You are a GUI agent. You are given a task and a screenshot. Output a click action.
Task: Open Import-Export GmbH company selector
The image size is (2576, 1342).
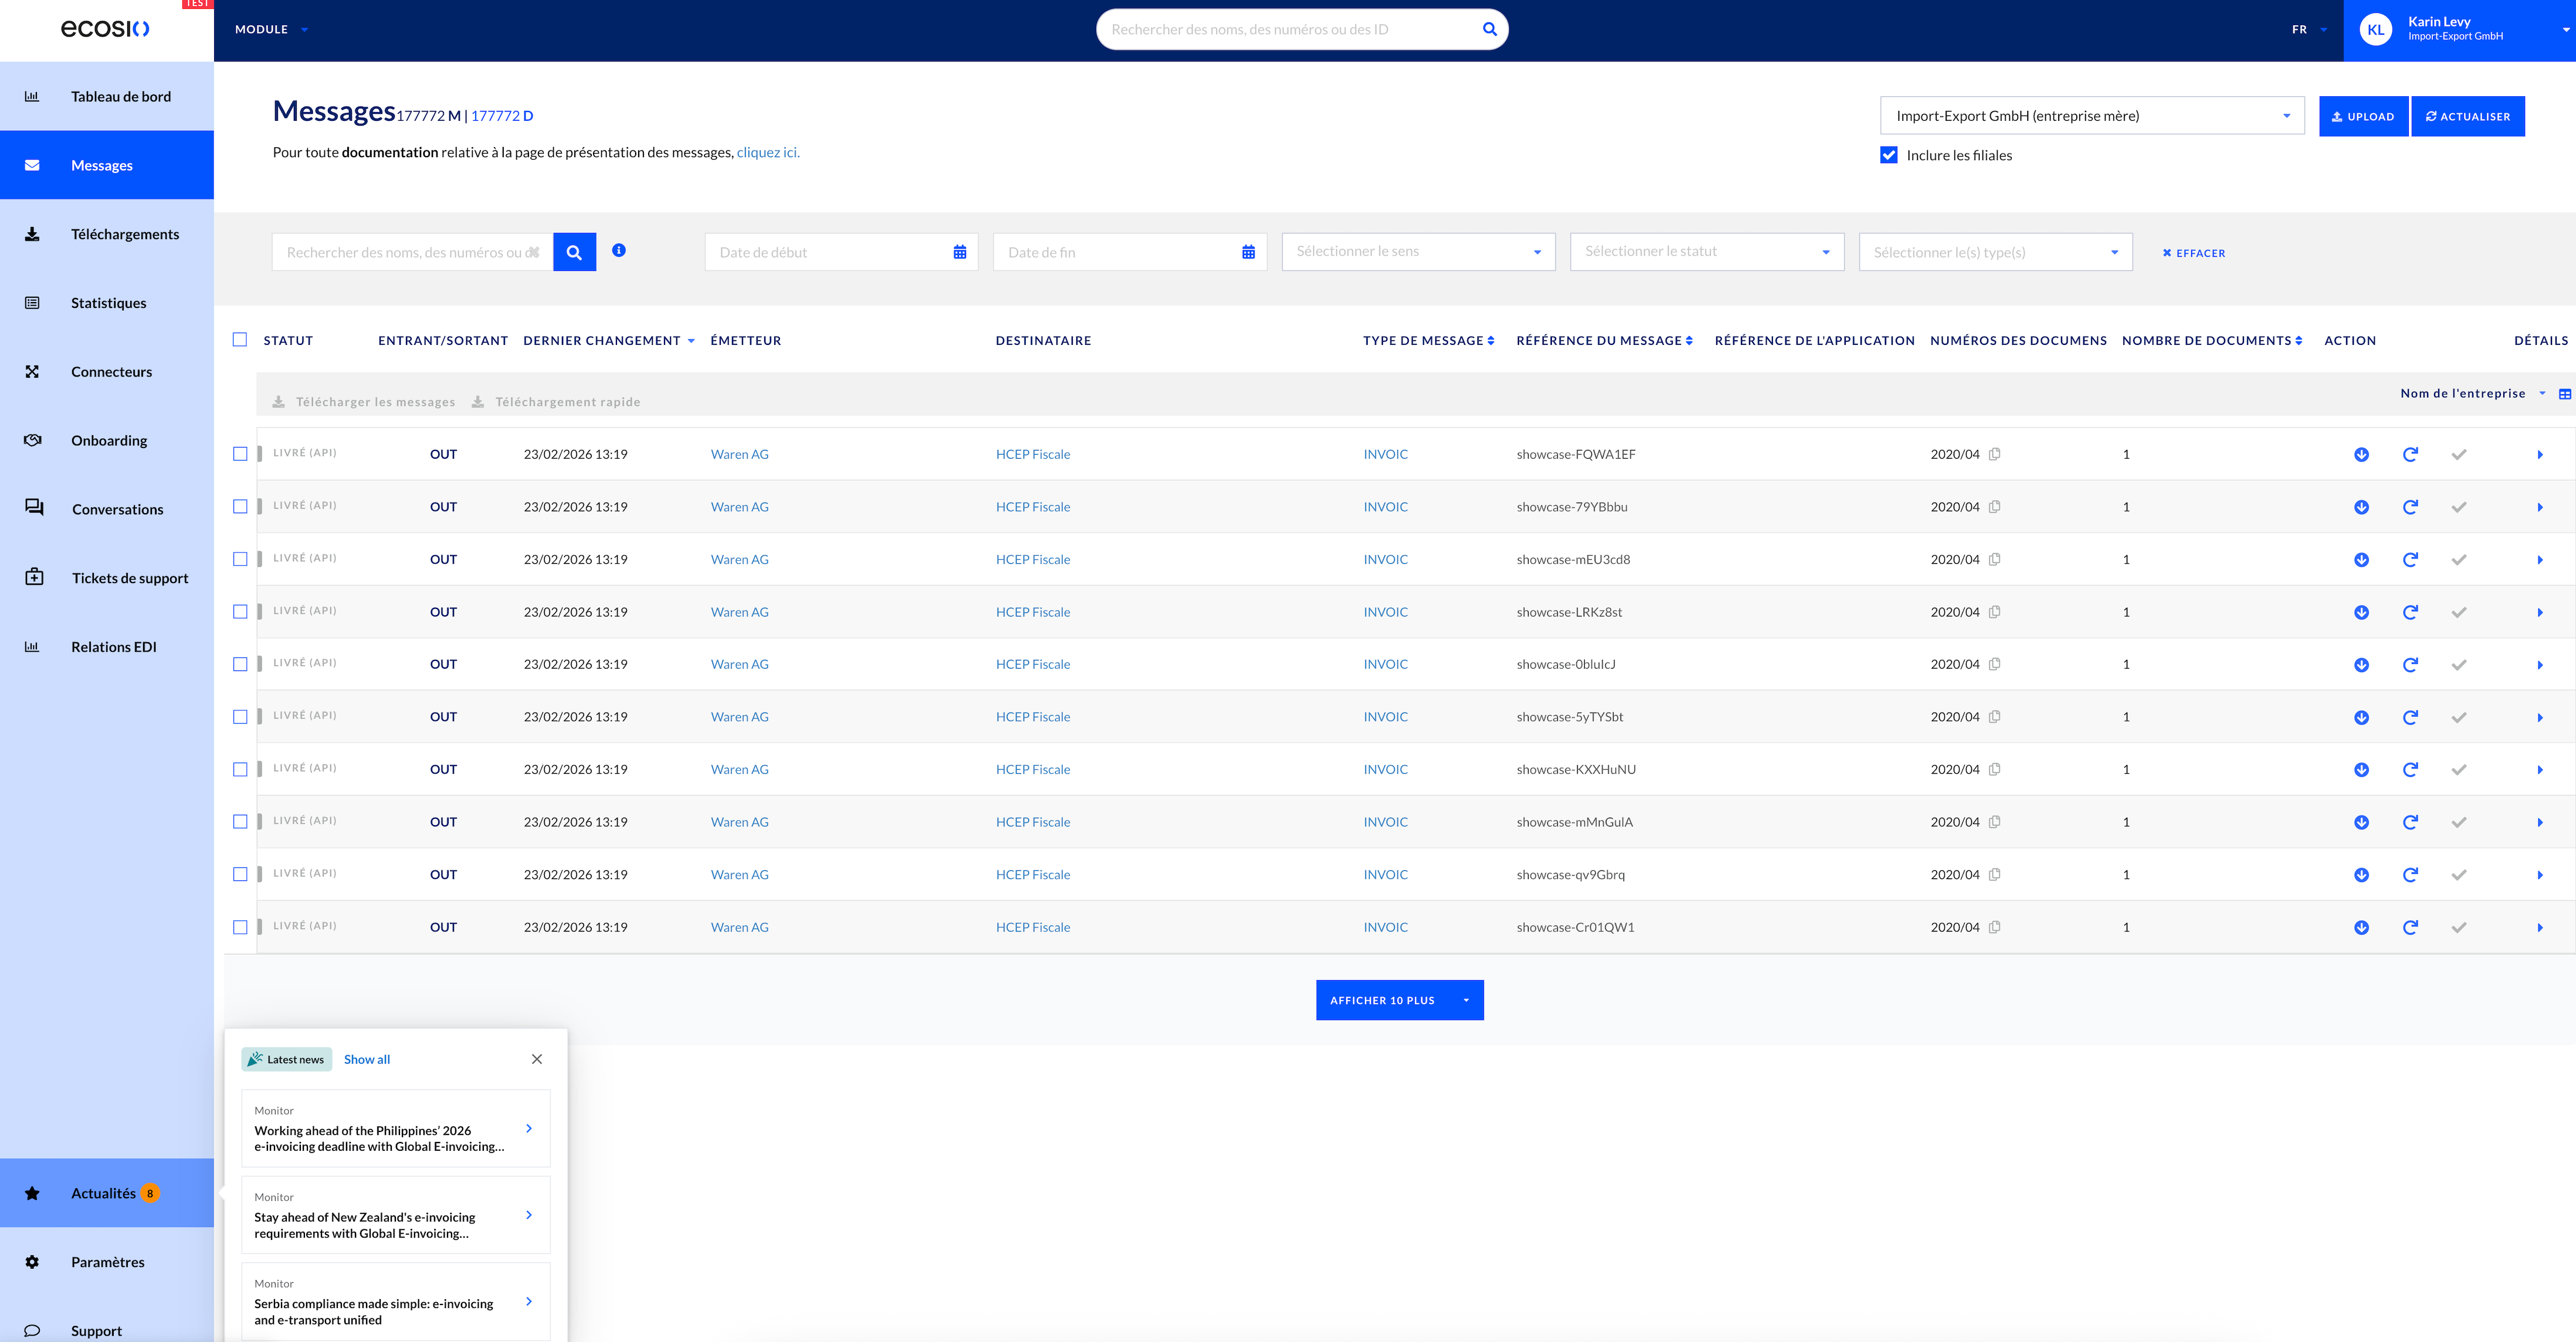click(2092, 116)
